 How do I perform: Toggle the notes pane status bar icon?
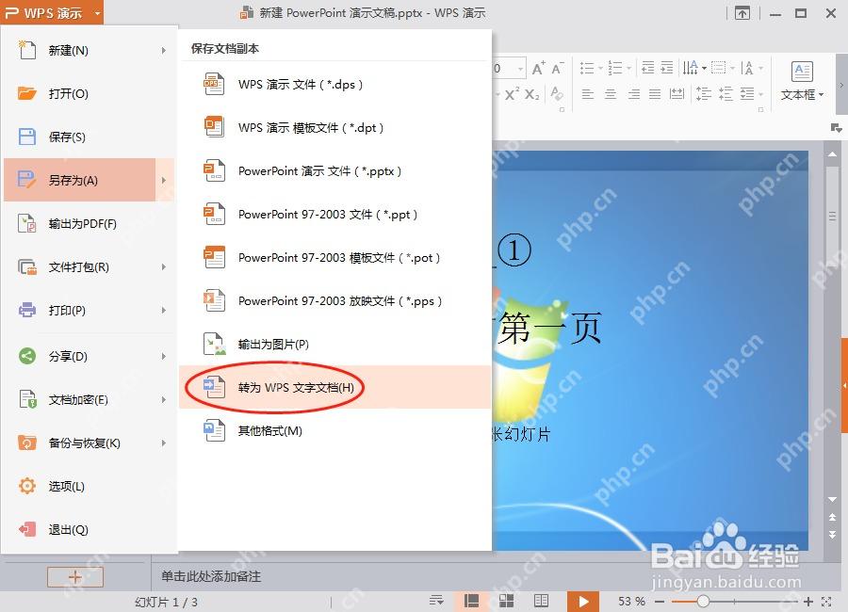(436, 601)
